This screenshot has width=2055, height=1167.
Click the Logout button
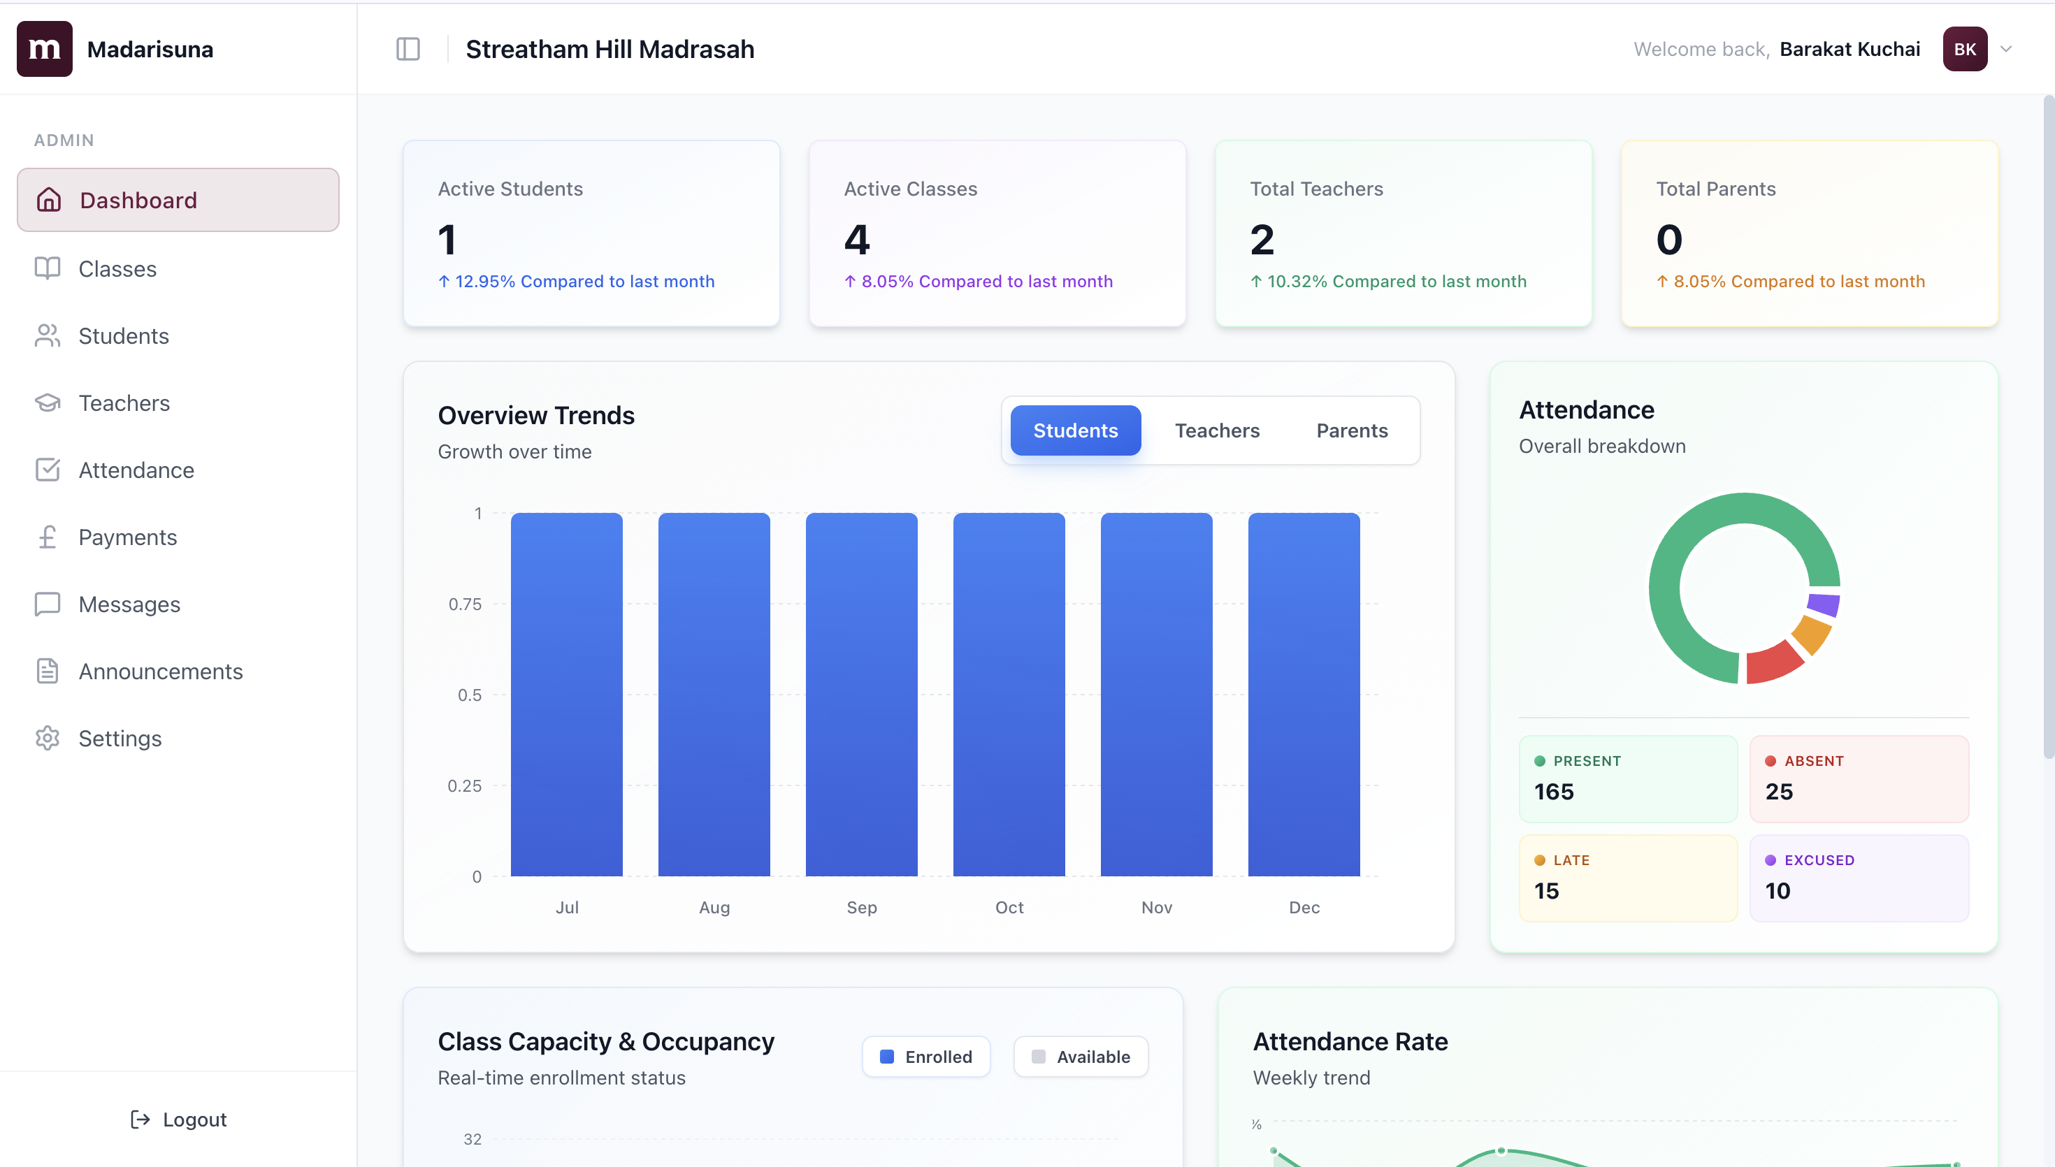[178, 1119]
